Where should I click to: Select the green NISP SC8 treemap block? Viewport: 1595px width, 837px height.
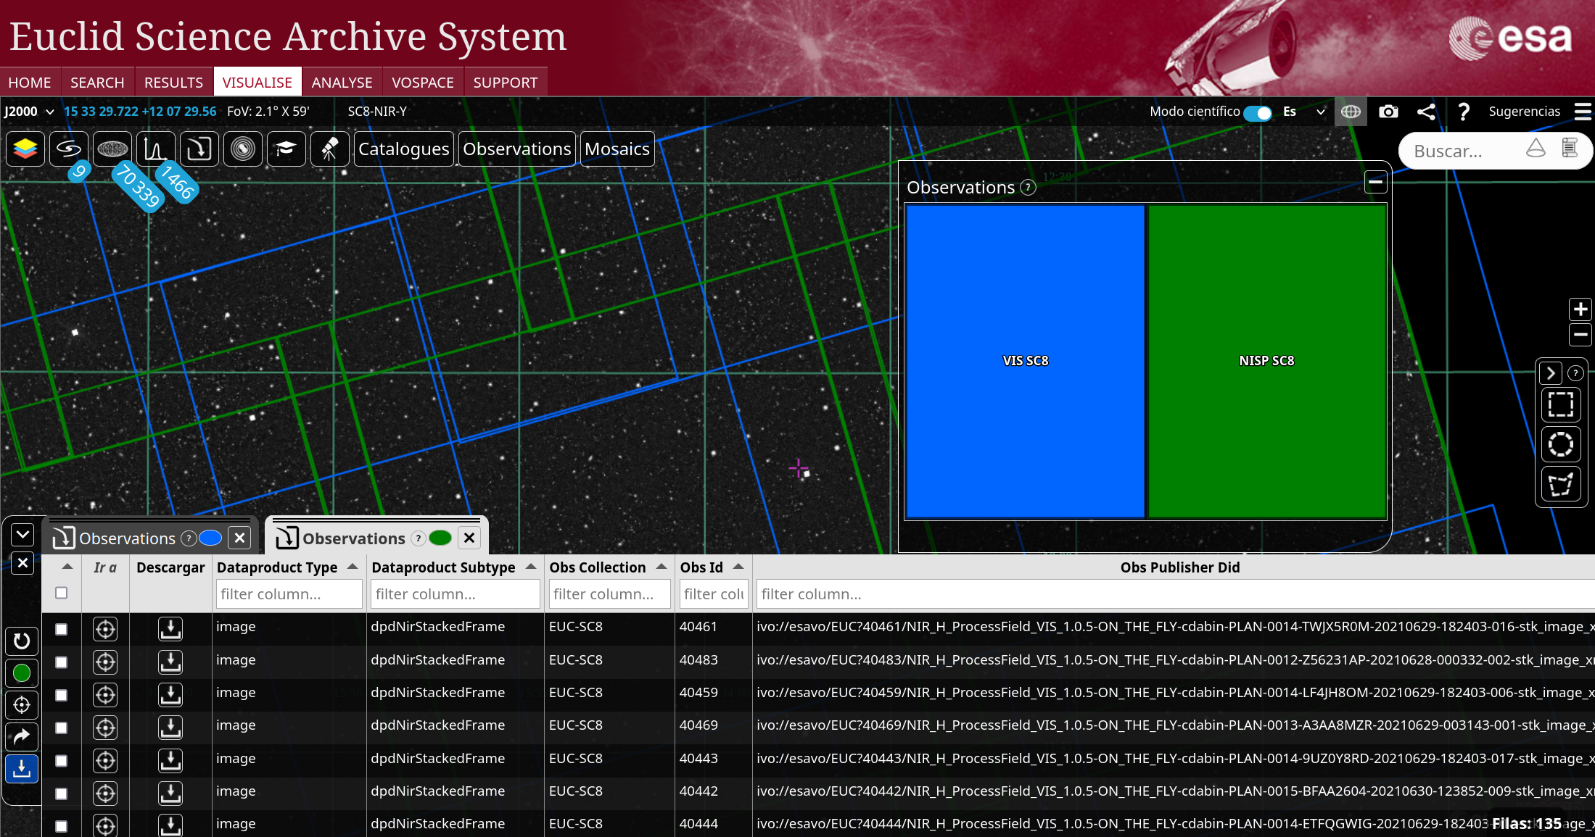[x=1266, y=361]
